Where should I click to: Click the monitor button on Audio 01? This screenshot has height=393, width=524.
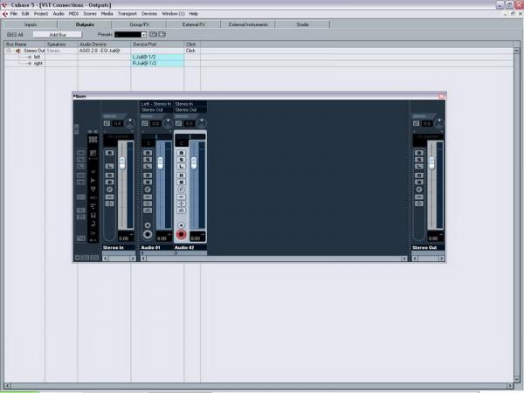[148, 224]
